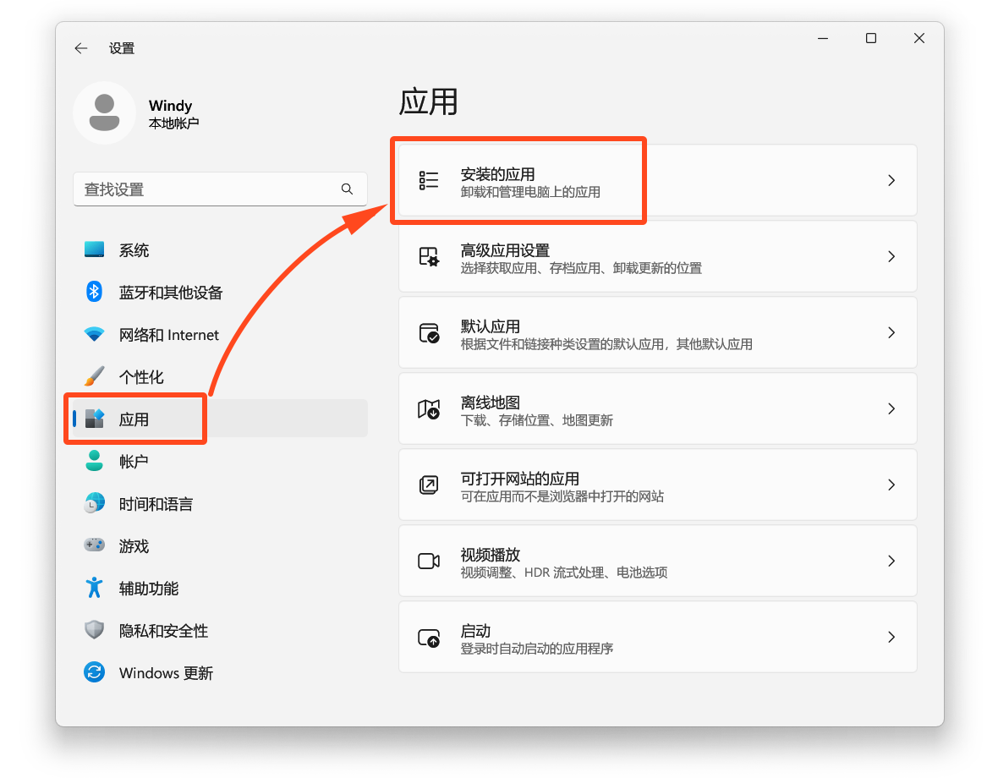
Task: Click the 启动 startup icon
Action: pyautogui.click(x=428, y=636)
